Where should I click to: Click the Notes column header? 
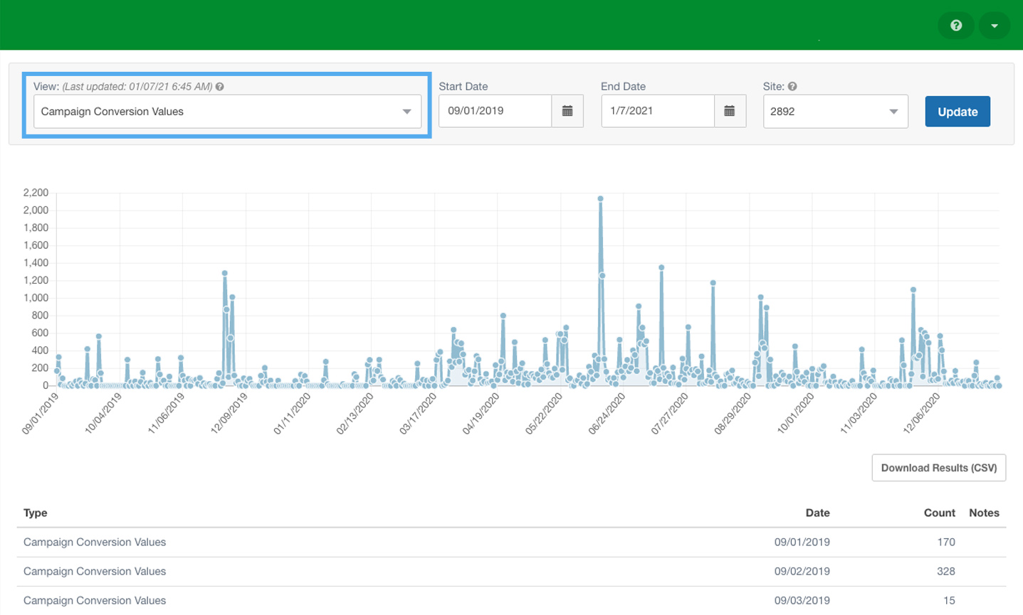[984, 513]
